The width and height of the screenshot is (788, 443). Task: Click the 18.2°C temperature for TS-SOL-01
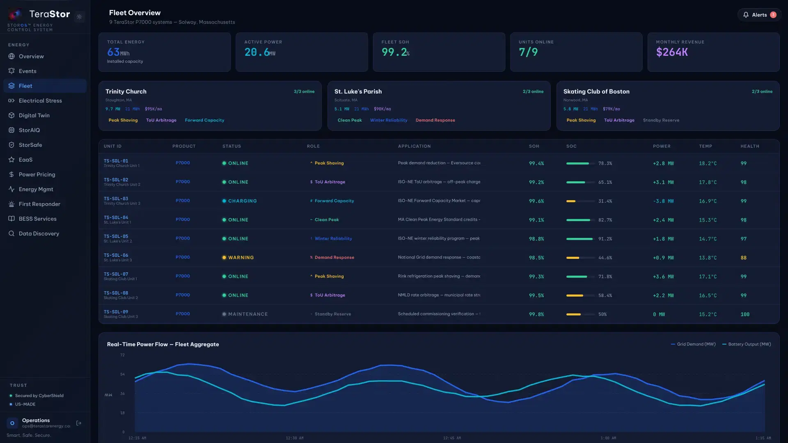(708, 163)
